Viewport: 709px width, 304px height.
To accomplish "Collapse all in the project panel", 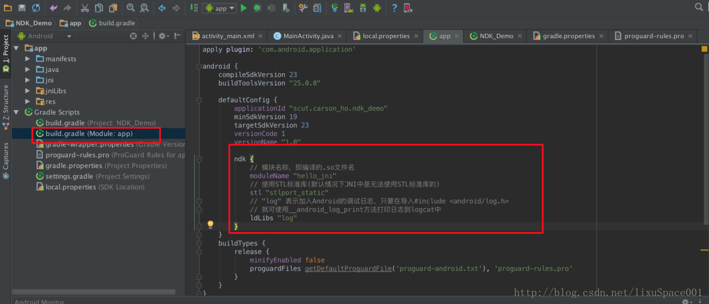I will point(146,35).
